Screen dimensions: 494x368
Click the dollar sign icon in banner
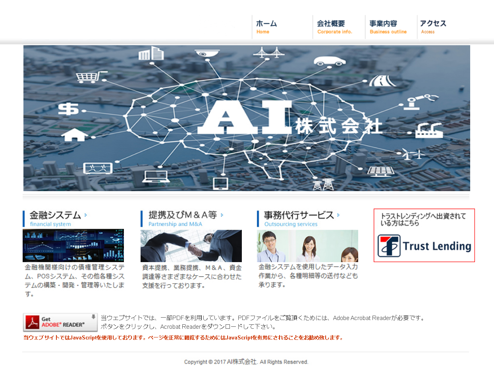pos(68,109)
